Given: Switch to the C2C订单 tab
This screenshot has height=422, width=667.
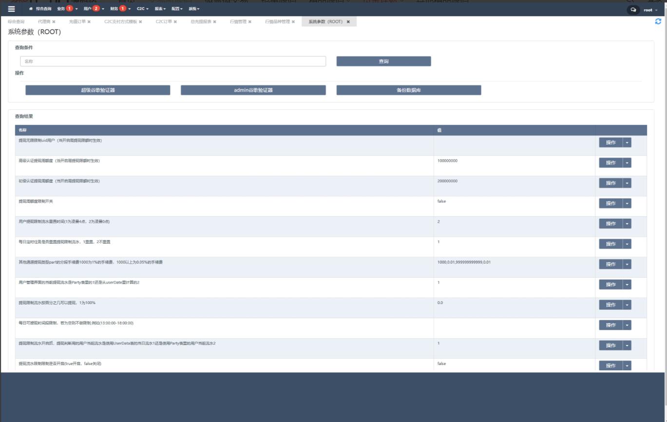Looking at the screenshot, I should pyautogui.click(x=164, y=22).
